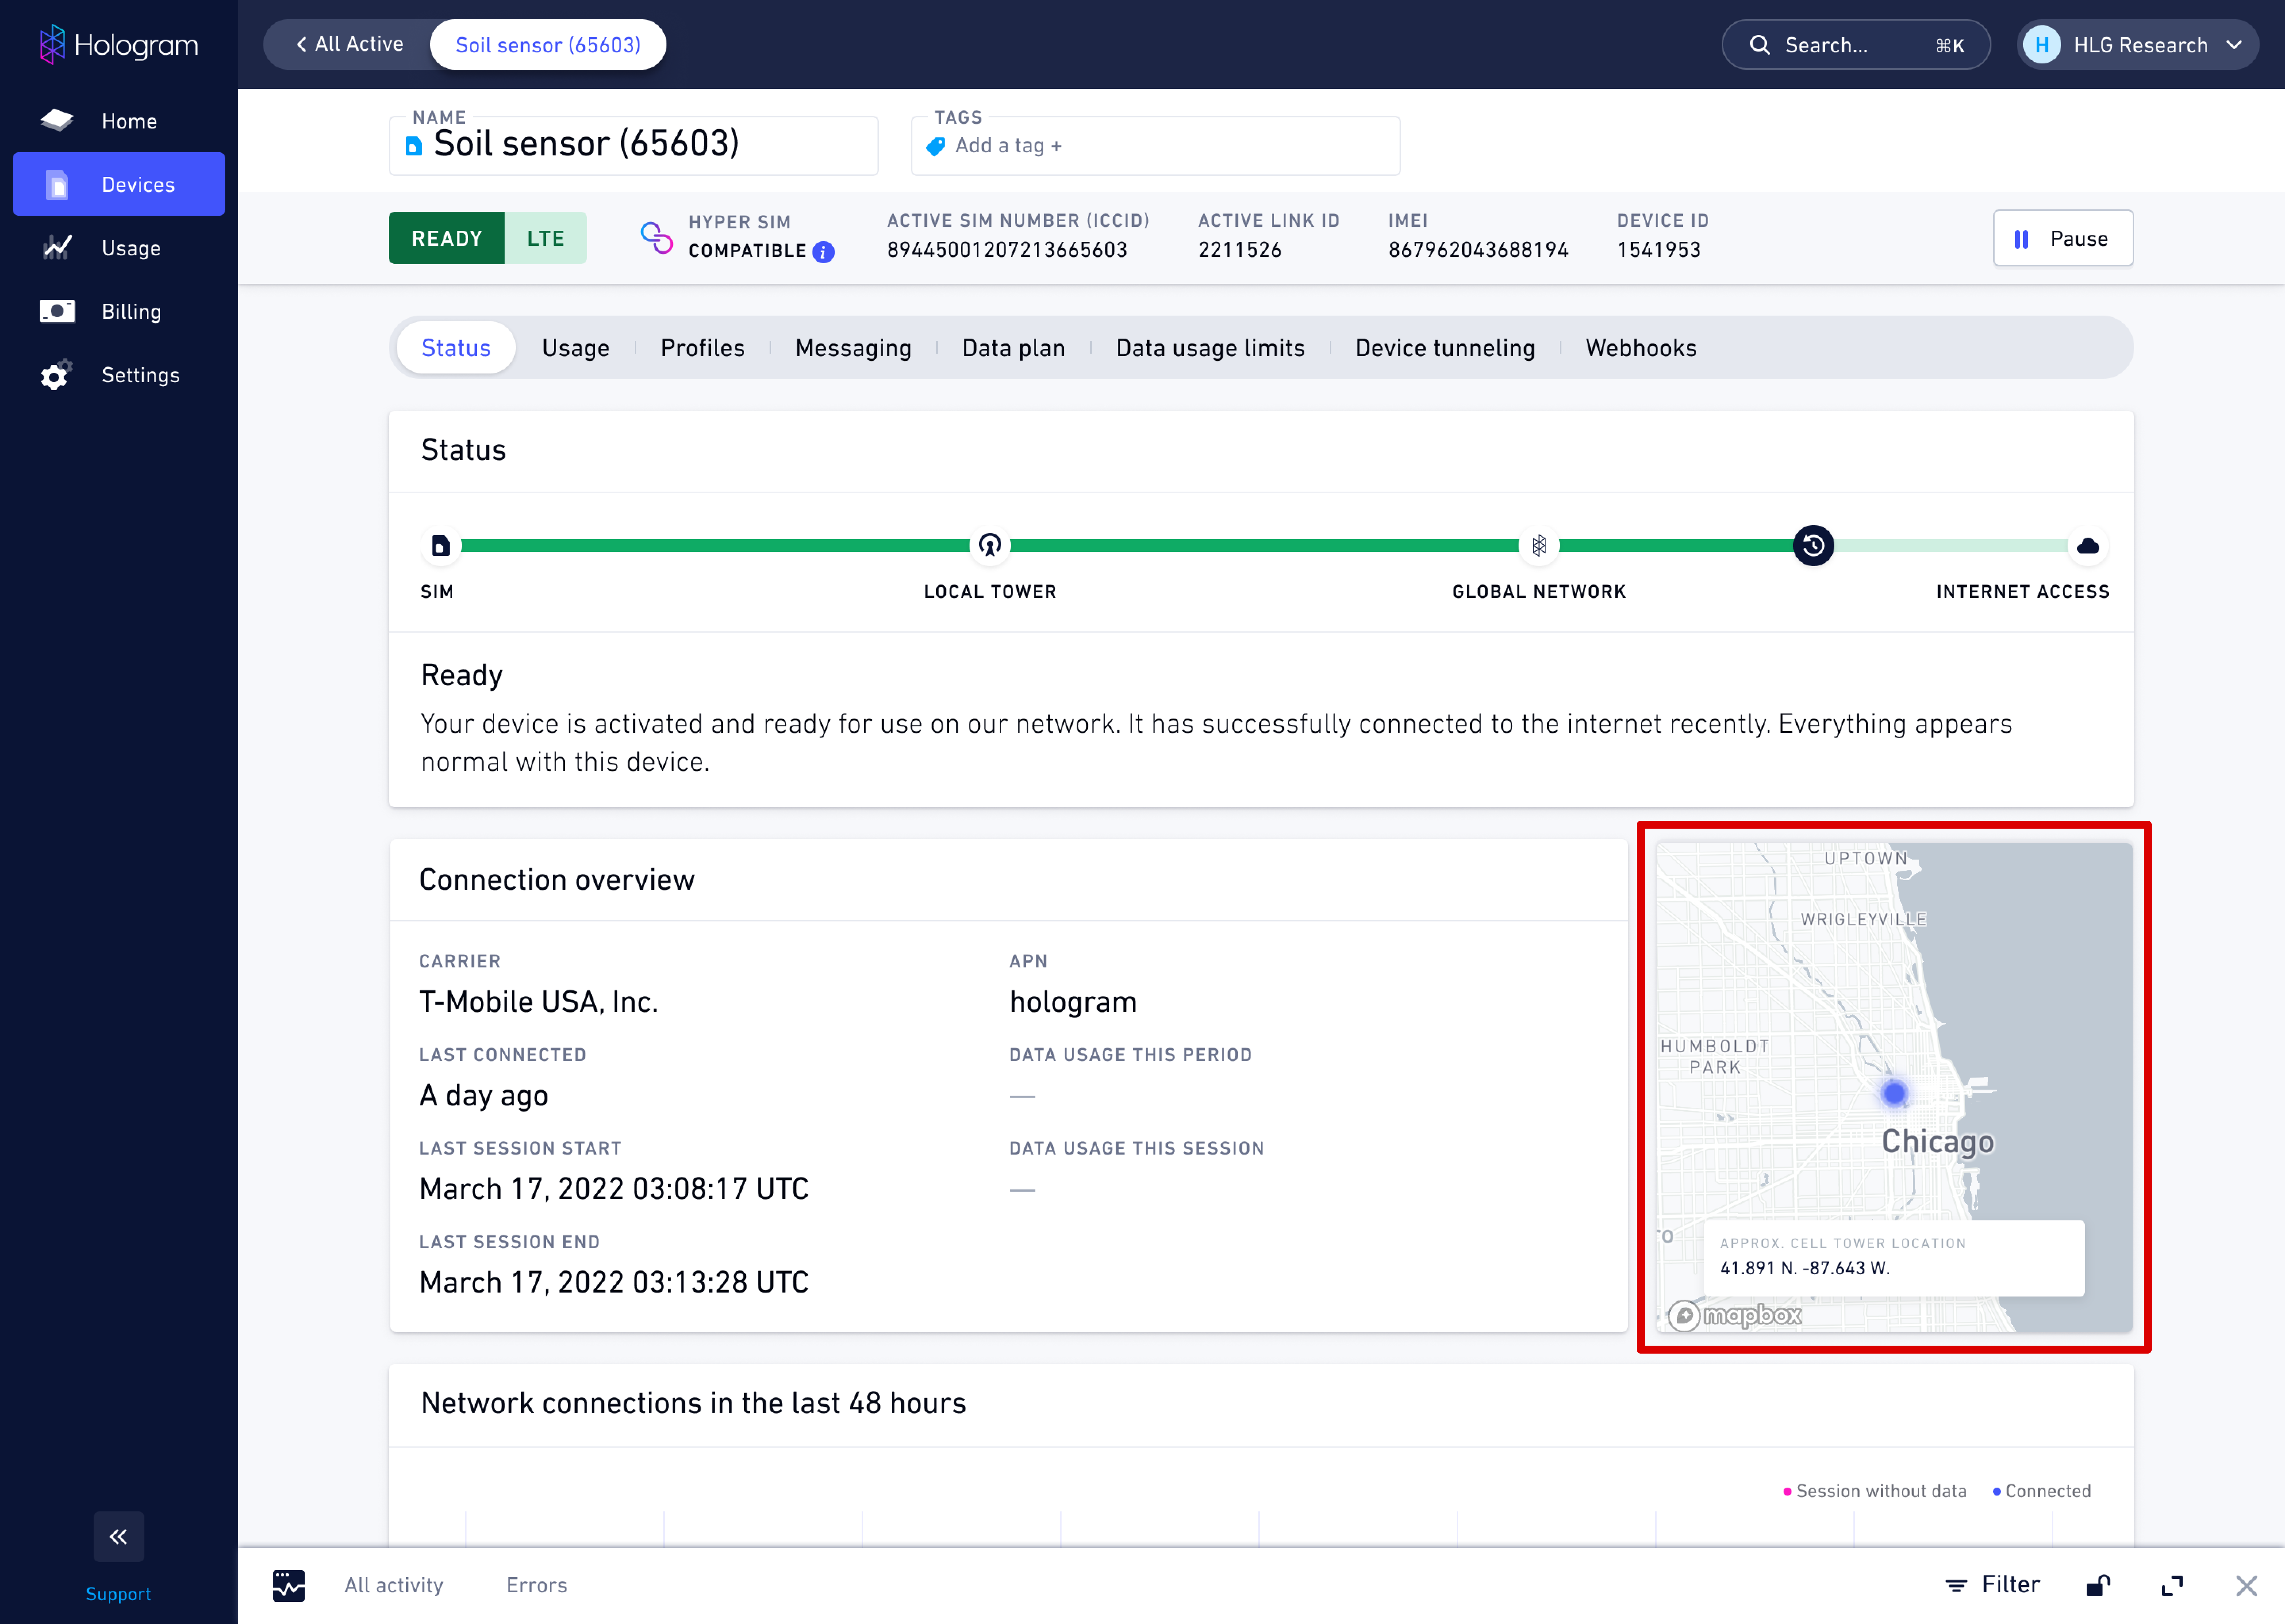The height and width of the screenshot is (1624, 2285).
Task: Switch to the Device tunneling tab
Action: [1445, 348]
